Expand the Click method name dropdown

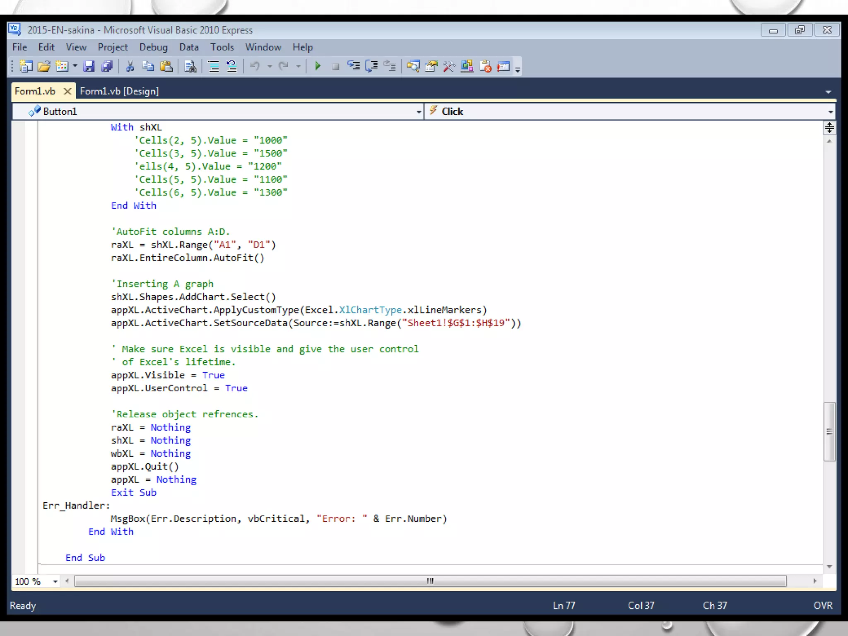(830, 112)
